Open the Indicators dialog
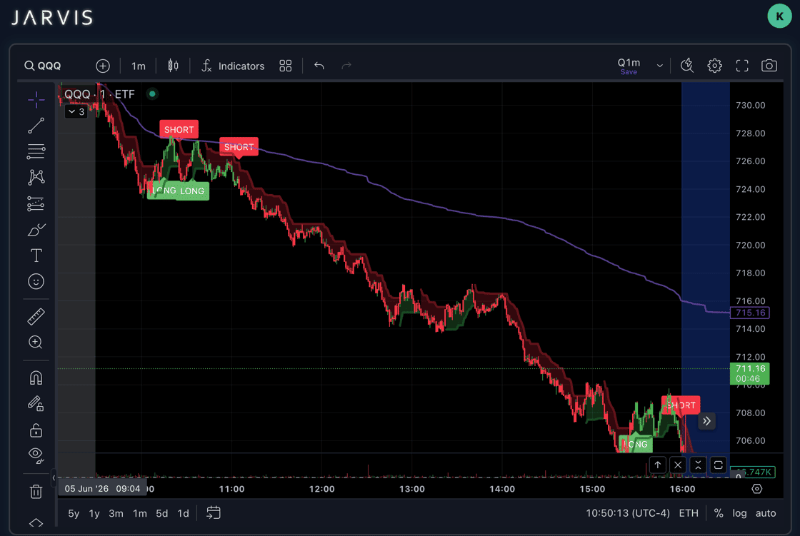800x536 pixels. [x=233, y=66]
